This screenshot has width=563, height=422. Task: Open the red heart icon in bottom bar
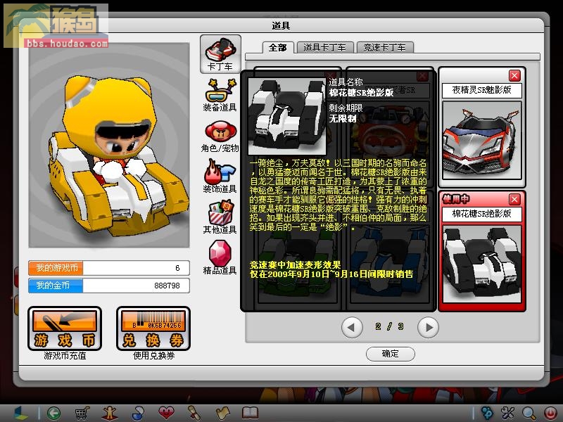pos(166,413)
